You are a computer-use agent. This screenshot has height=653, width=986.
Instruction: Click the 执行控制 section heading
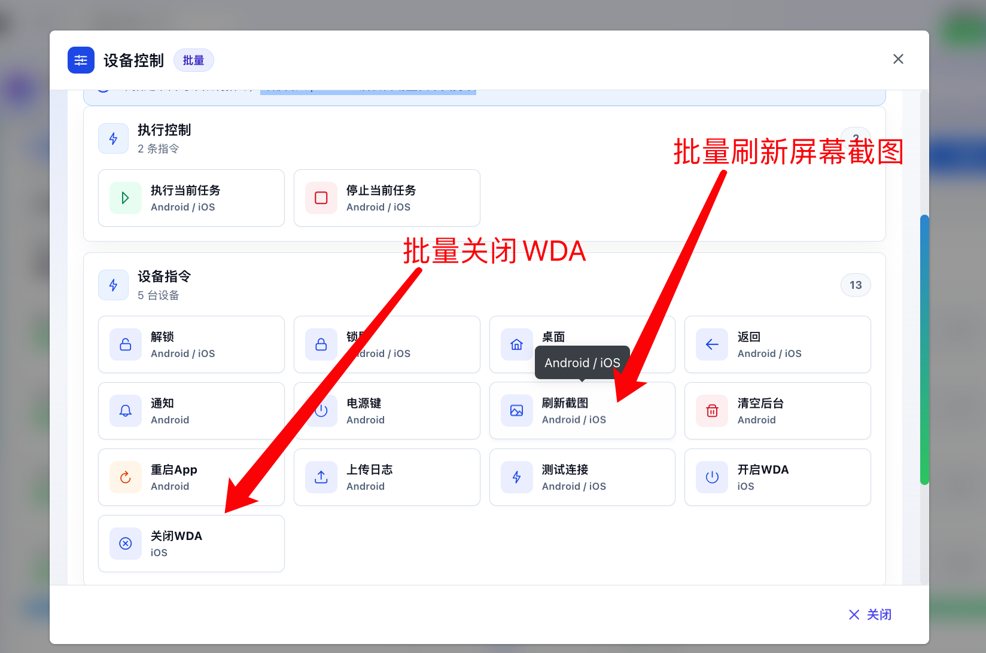pos(165,130)
